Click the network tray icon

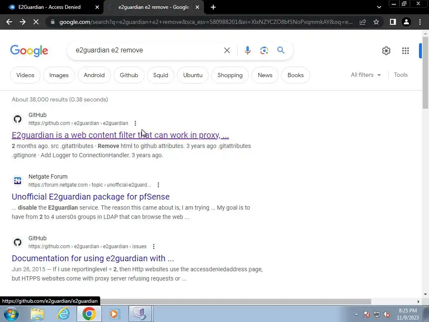coord(377,314)
